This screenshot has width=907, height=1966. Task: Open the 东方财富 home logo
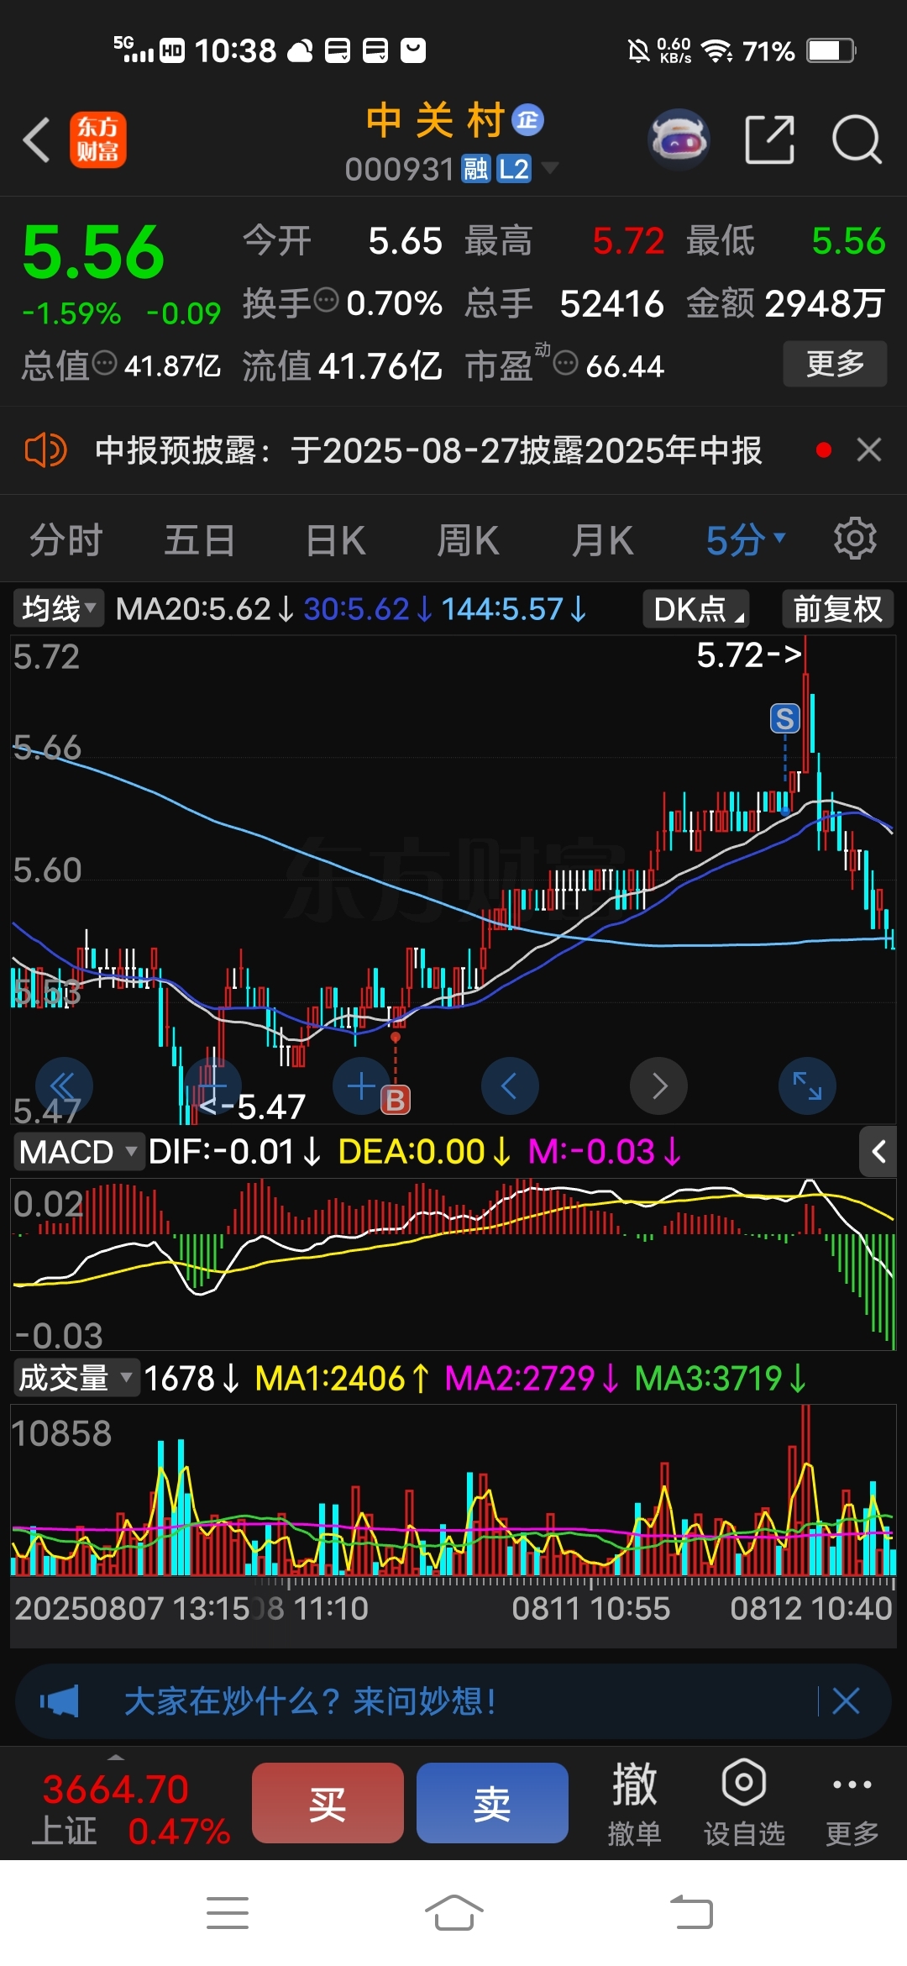click(x=98, y=139)
